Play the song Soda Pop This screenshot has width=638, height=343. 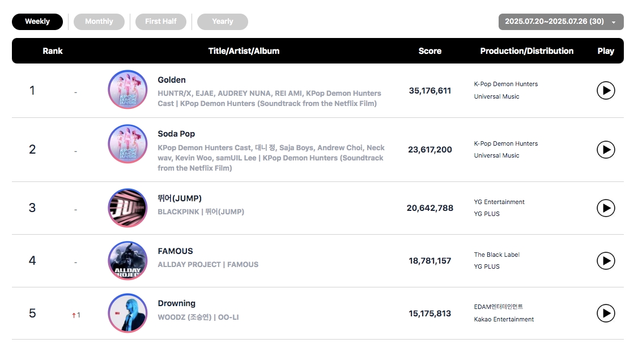(x=606, y=150)
